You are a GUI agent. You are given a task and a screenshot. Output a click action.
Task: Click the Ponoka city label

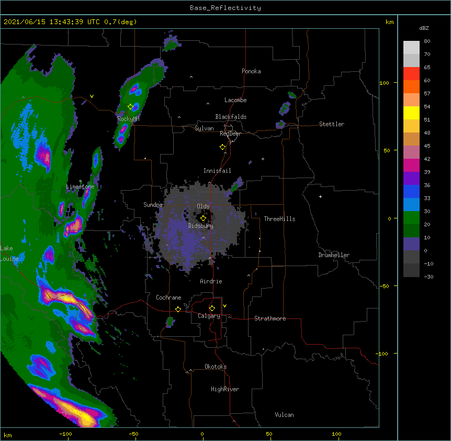(251, 71)
